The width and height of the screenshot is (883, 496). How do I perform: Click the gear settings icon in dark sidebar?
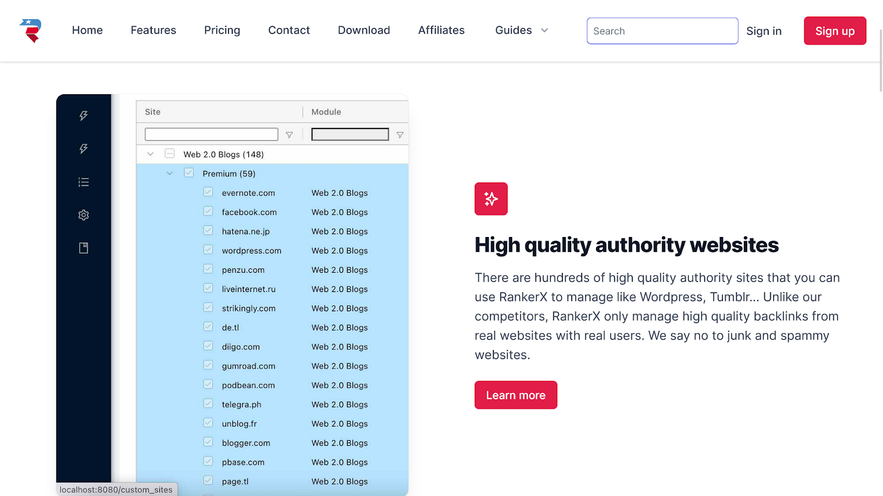tap(83, 215)
